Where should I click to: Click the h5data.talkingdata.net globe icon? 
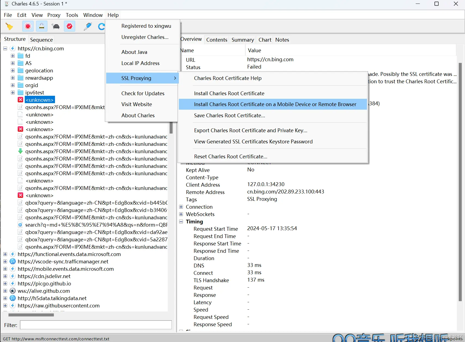(13, 298)
